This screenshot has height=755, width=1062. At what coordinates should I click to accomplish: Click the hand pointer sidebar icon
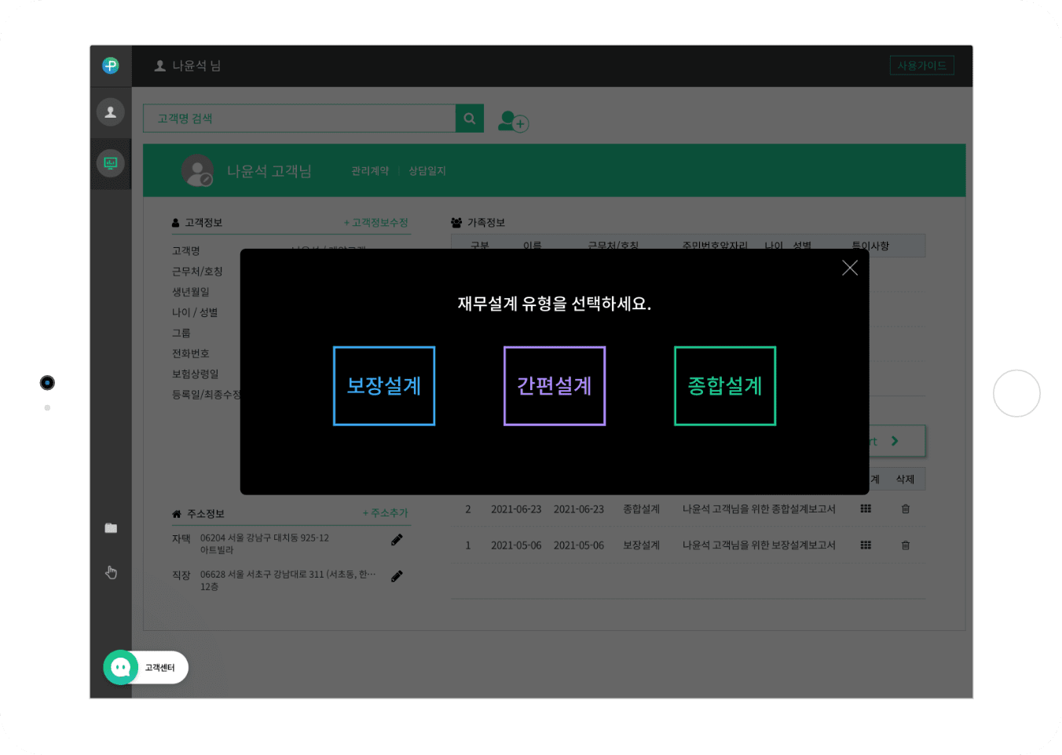(111, 572)
